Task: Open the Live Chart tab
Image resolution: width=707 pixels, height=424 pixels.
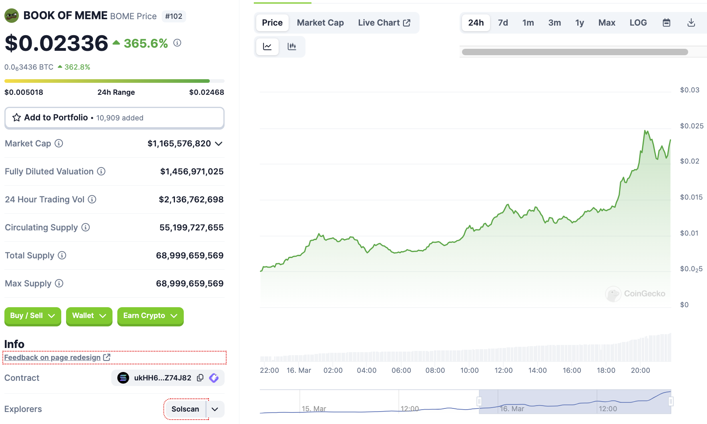Action: click(384, 23)
